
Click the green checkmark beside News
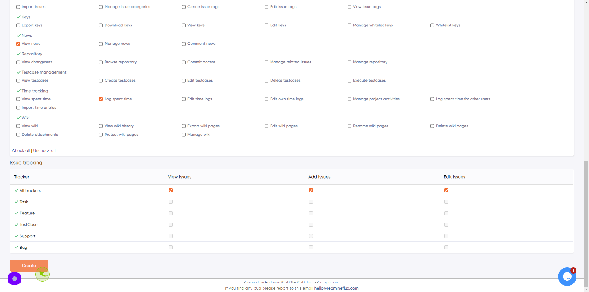point(18,35)
